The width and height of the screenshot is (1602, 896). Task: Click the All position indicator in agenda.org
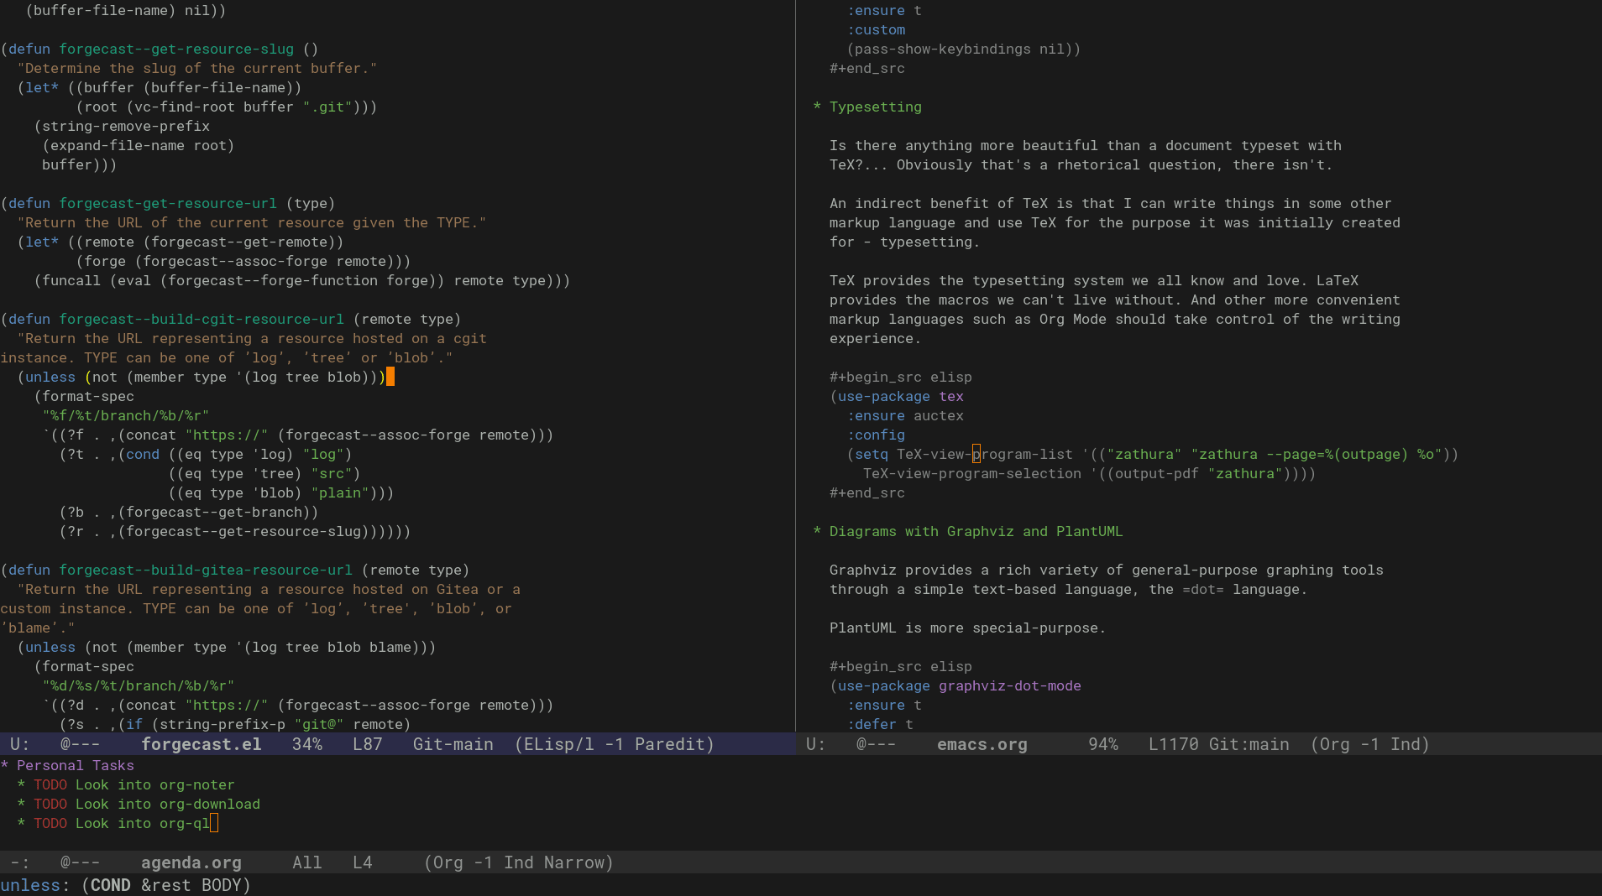tap(307, 862)
